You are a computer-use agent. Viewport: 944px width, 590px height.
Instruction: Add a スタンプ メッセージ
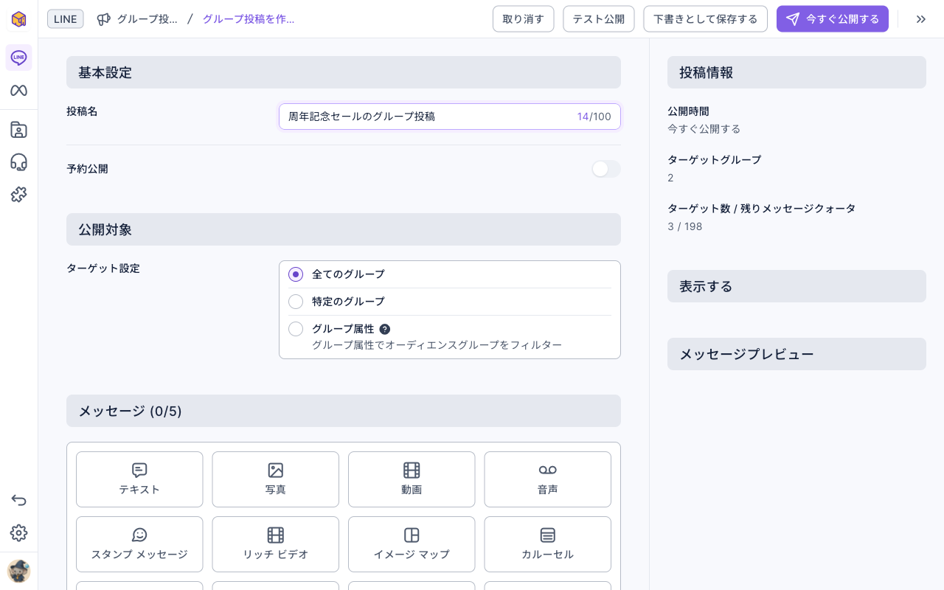(x=139, y=544)
